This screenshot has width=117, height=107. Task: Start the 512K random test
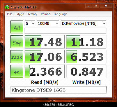pyautogui.click(x=17, y=57)
